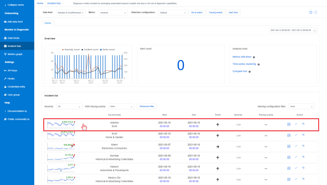Click the calendar icon in date range

(315, 31)
